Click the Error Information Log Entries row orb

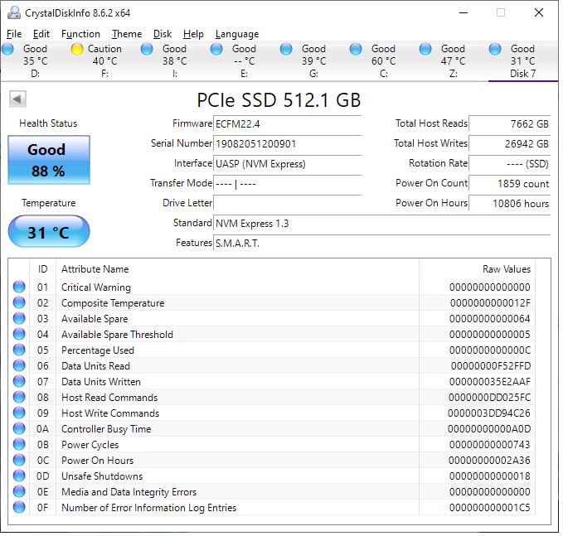[x=19, y=507]
